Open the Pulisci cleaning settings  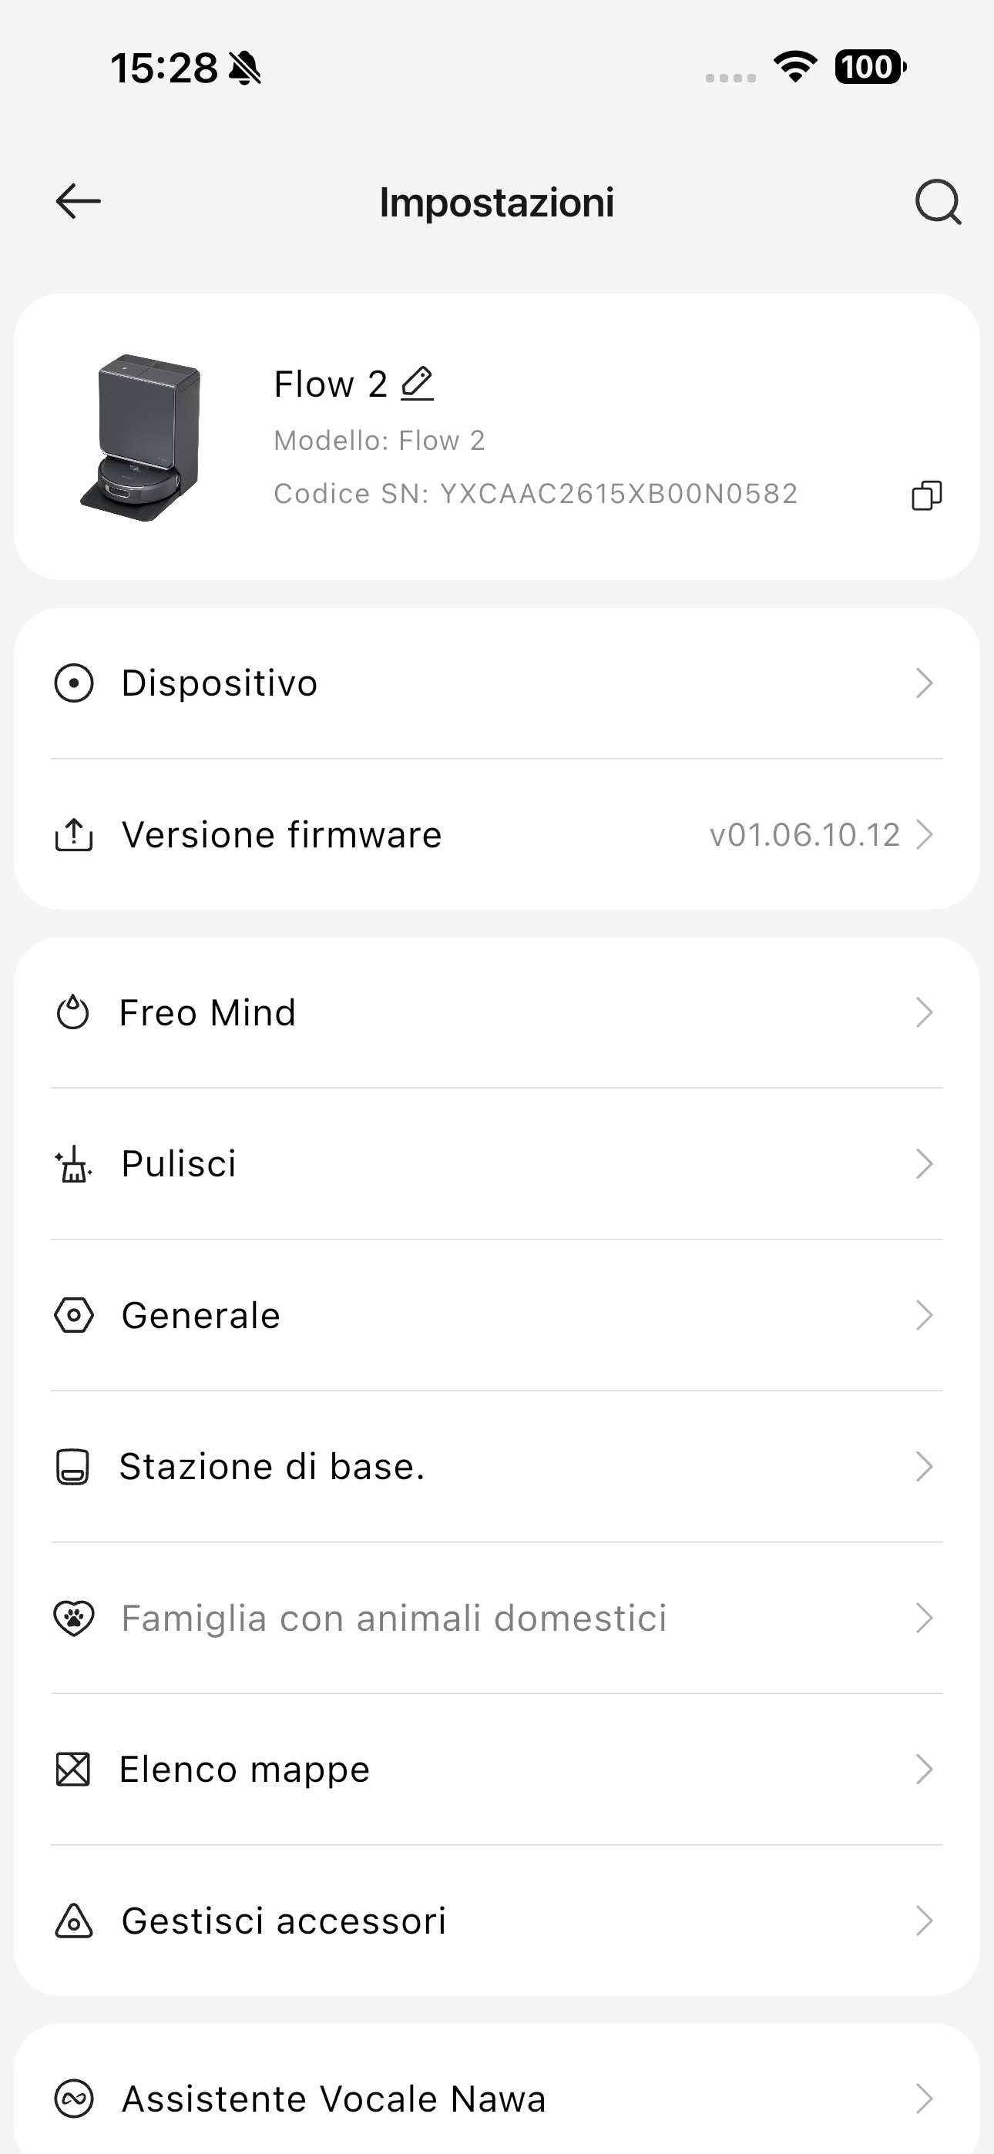coord(179,1164)
